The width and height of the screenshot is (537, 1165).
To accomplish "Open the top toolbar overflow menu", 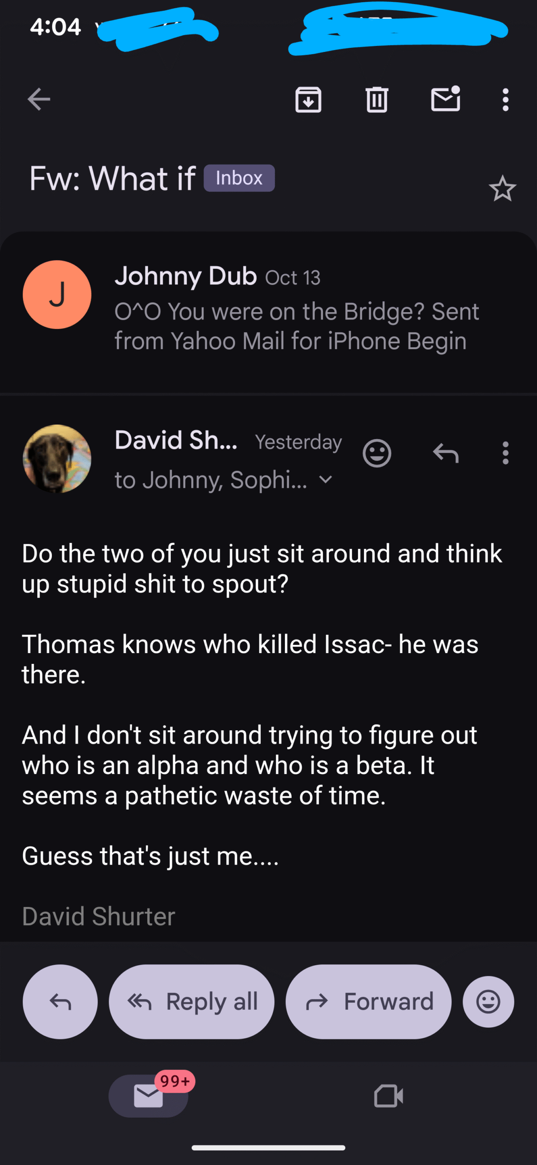I will click(505, 99).
